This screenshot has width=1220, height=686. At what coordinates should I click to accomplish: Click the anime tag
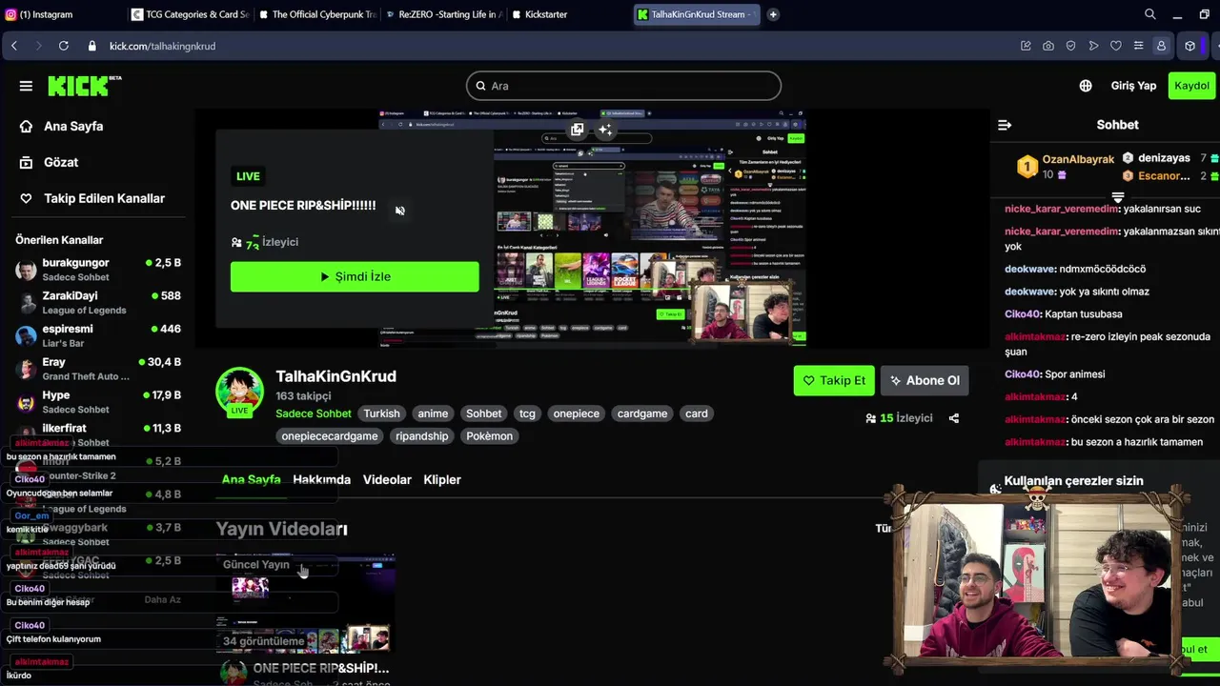(433, 414)
